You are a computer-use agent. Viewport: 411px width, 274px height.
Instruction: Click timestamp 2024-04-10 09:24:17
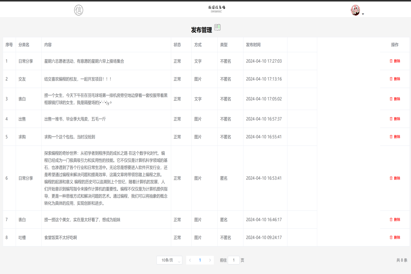pyautogui.click(x=264, y=238)
